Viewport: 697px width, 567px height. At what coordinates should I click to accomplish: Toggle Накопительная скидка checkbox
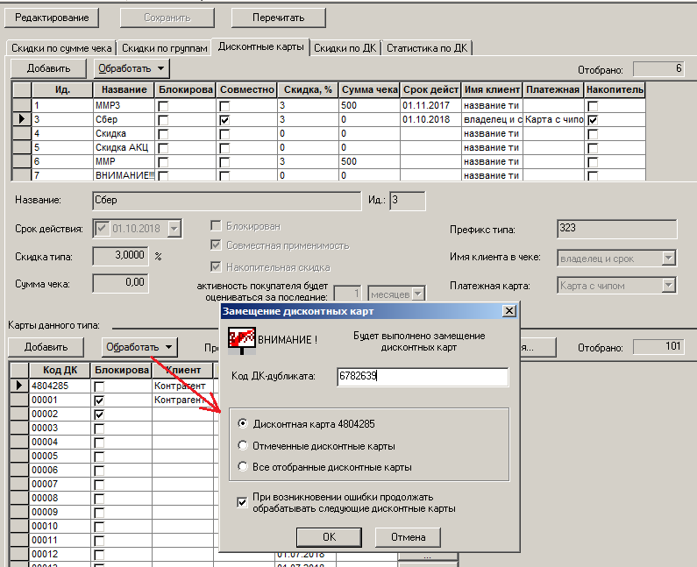coord(216,266)
